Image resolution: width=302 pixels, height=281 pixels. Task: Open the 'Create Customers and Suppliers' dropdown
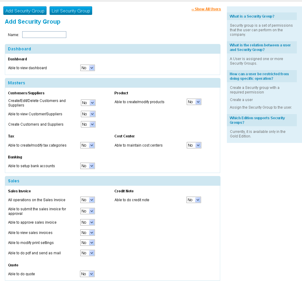pyautogui.click(x=88, y=124)
